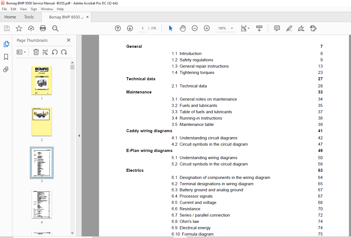Print the document with printer icon
The image size is (351, 238).
pos(43,28)
